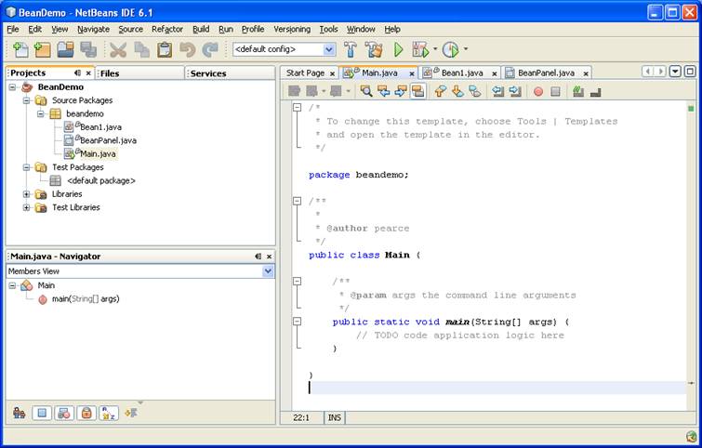Image resolution: width=702 pixels, height=448 pixels.
Task: Open the default config dropdown
Action: 329,49
